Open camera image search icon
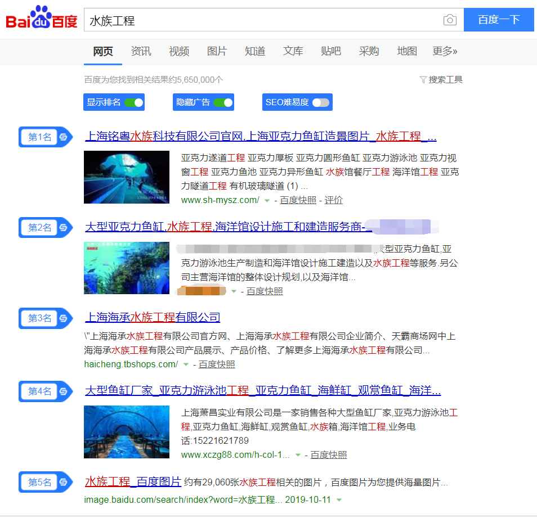Screen dimensions: 537x518 tap(450, 20)
